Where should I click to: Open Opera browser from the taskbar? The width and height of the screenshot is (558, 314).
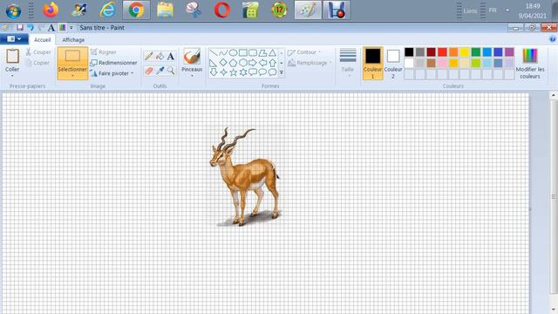(x=221, y=10)
